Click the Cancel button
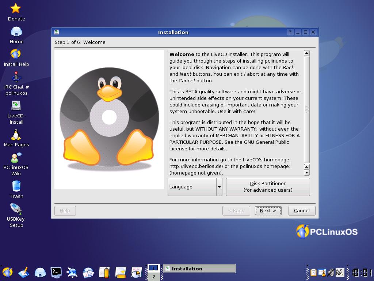The width and height of the screenshot is (374, 281). pos(302,211)
